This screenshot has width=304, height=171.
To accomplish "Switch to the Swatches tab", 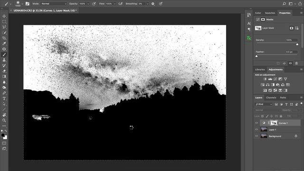I will coord(270,13).
